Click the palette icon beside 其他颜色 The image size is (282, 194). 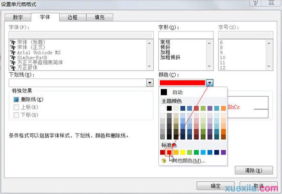pyautogui.click(x=164, y=161)
